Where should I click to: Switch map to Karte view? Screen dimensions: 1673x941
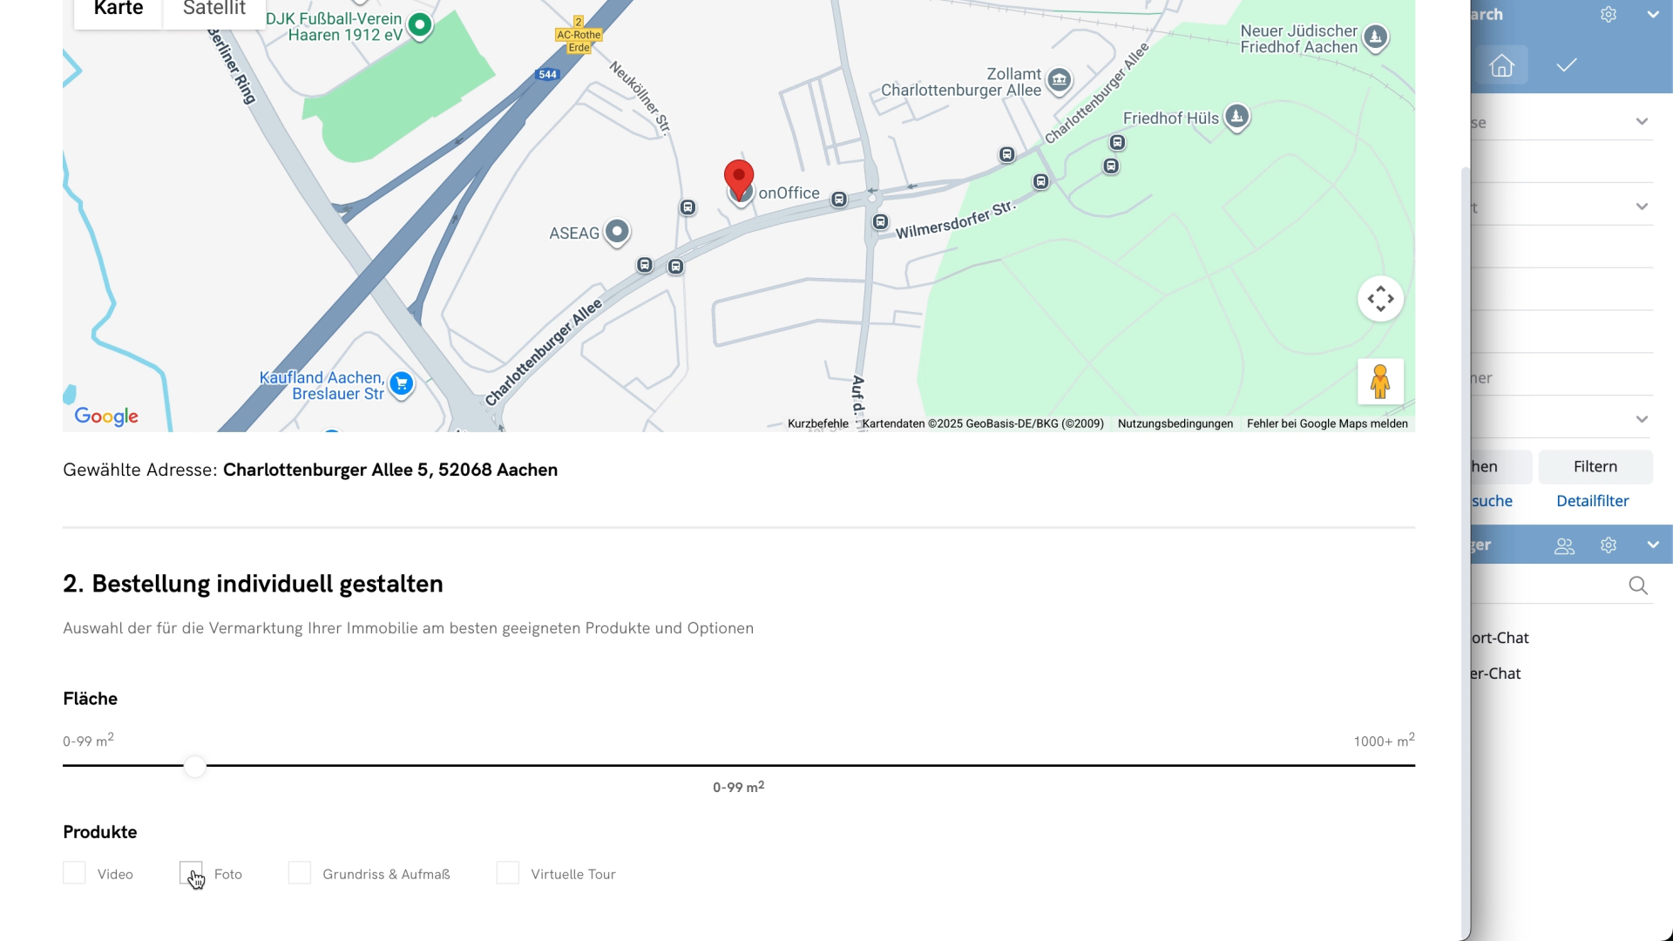[119, 10]
